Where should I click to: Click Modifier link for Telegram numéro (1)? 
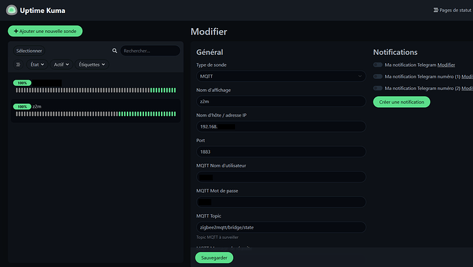pos(467,77)
